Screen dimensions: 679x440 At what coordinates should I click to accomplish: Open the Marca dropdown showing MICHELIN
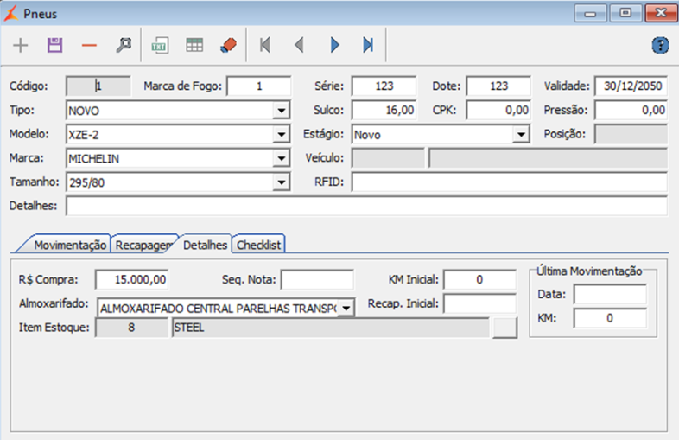pyautogui.click(x=281, y=159)
